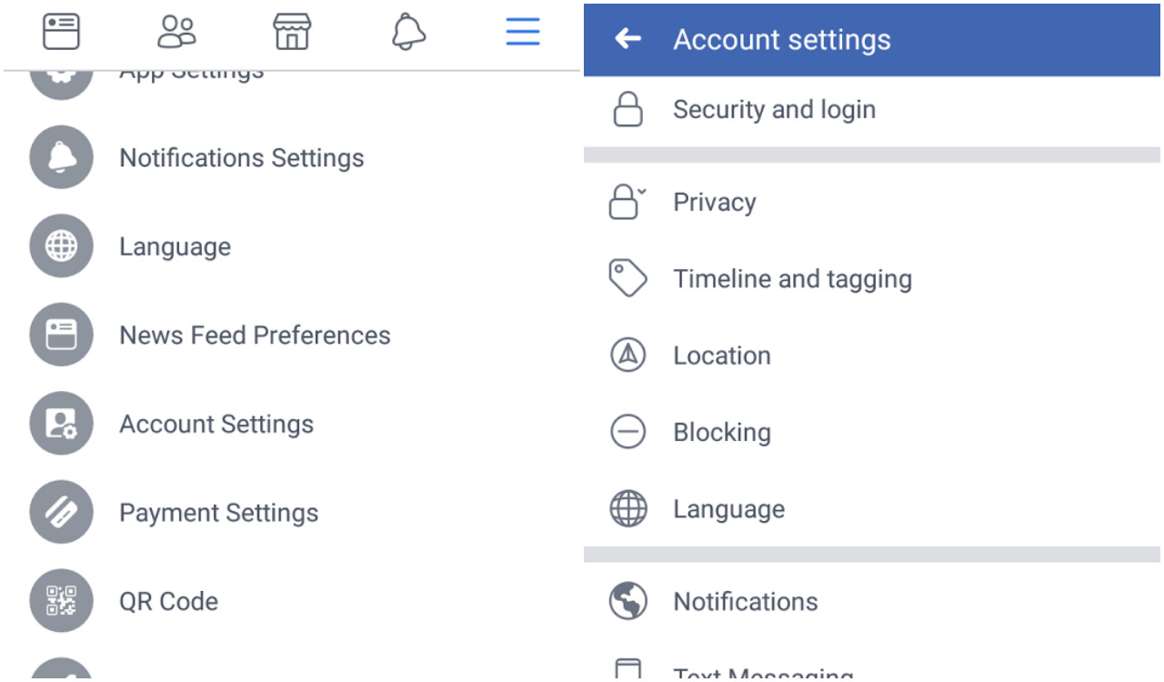
Task: Click the Account settings header title
Action: (x=782, y=40)
